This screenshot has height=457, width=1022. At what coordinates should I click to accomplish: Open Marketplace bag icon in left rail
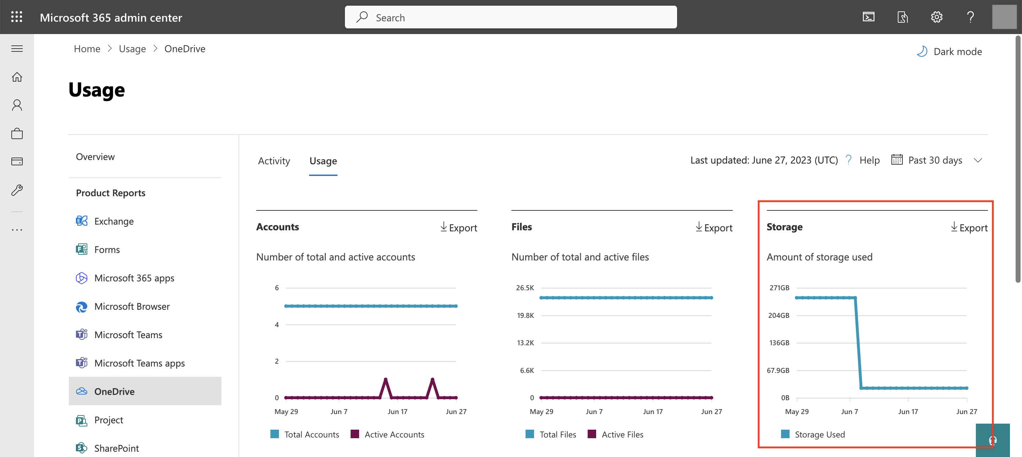point(17,133)
